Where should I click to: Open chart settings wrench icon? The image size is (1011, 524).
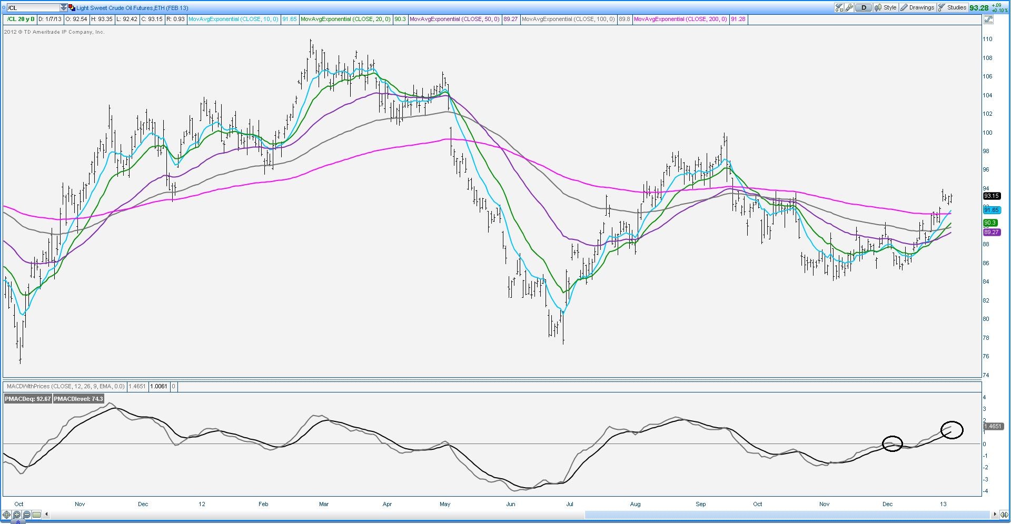[849, 7]
